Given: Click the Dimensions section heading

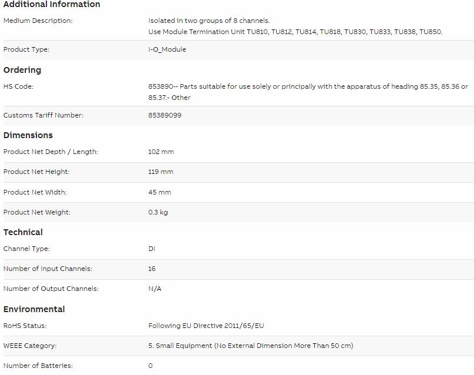Looking at the screenshot, I should 28,135.
